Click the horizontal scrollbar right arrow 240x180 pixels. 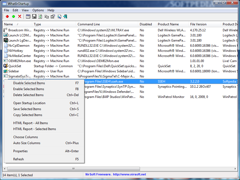click(235, 169)
